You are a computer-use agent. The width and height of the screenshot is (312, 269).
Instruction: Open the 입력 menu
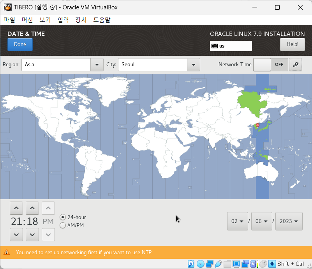63,20
